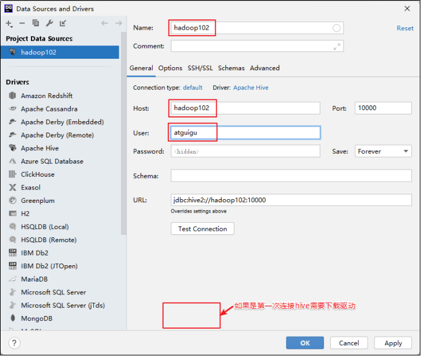421x356 pixels.
Task: Click into the Name input field
Action: pos(257,28)
